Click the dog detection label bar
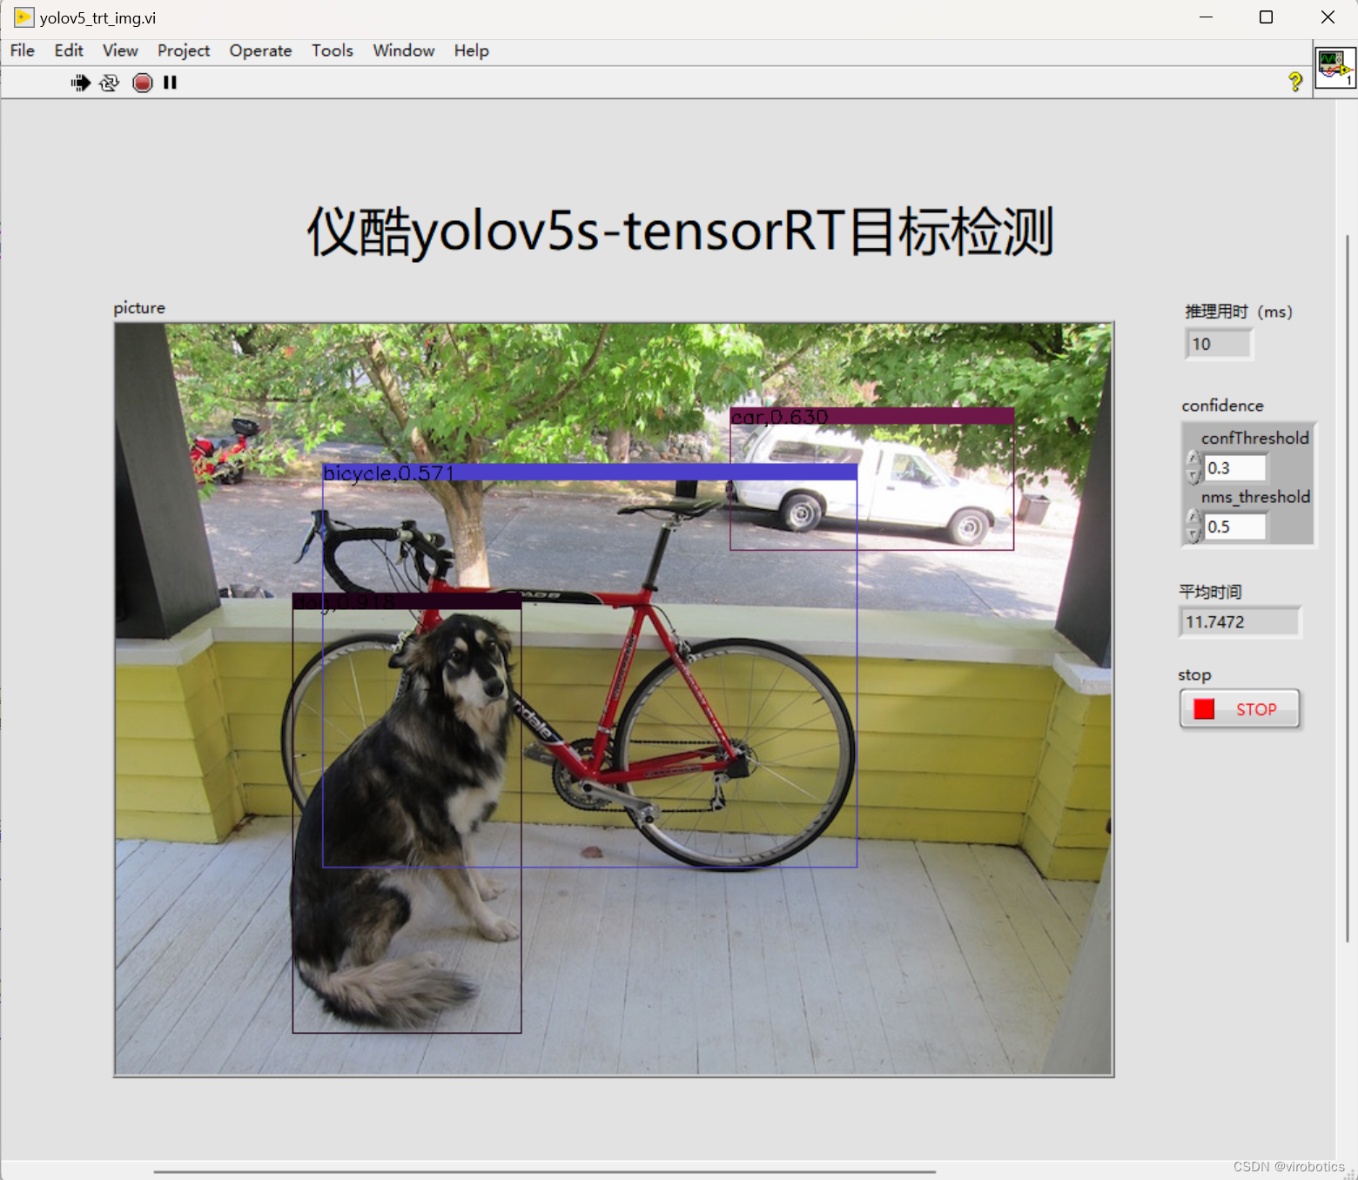 (x=407, y=601)
